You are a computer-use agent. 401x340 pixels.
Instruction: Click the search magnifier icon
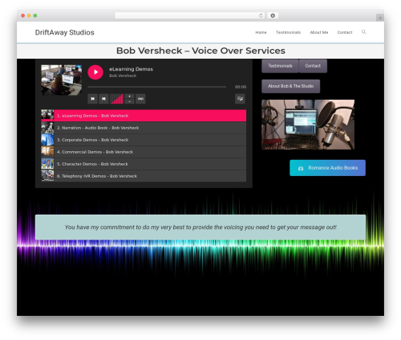(363, 32)
